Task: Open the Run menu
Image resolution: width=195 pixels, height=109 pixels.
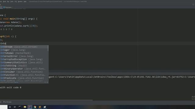Action: click(8, 2)
